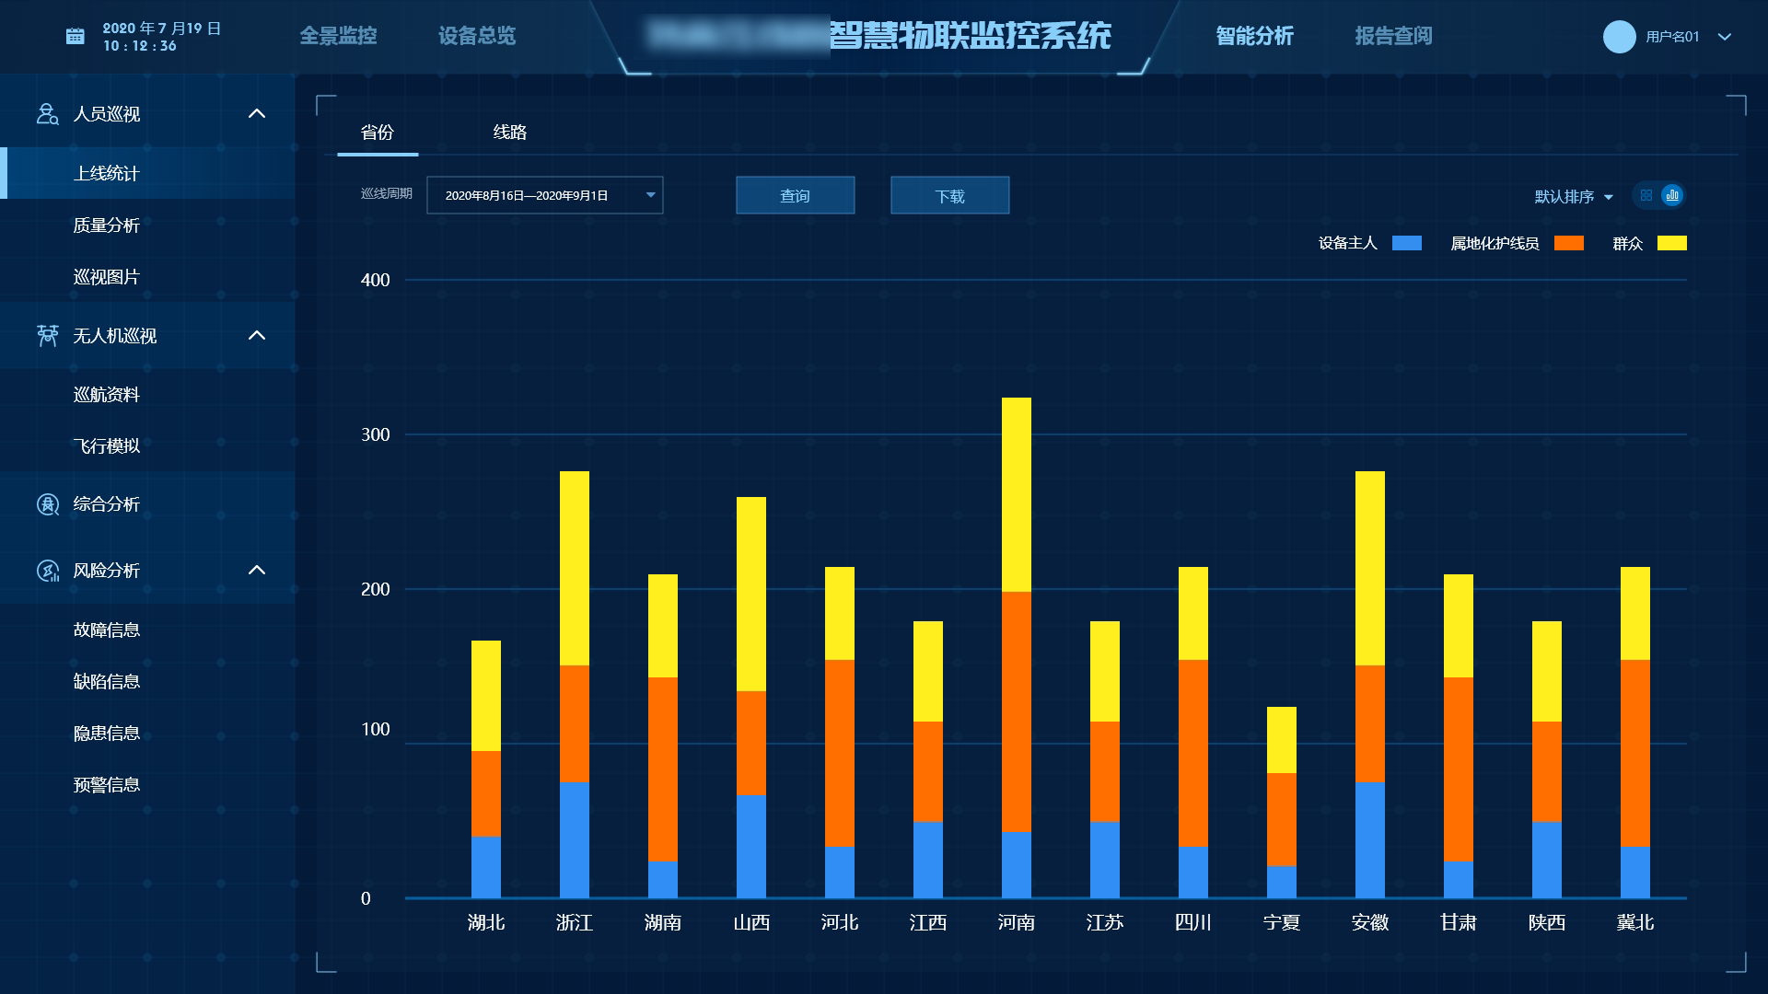Click the 人员巡视 section label
This screenshot has width=1768, height=994.
107,114
